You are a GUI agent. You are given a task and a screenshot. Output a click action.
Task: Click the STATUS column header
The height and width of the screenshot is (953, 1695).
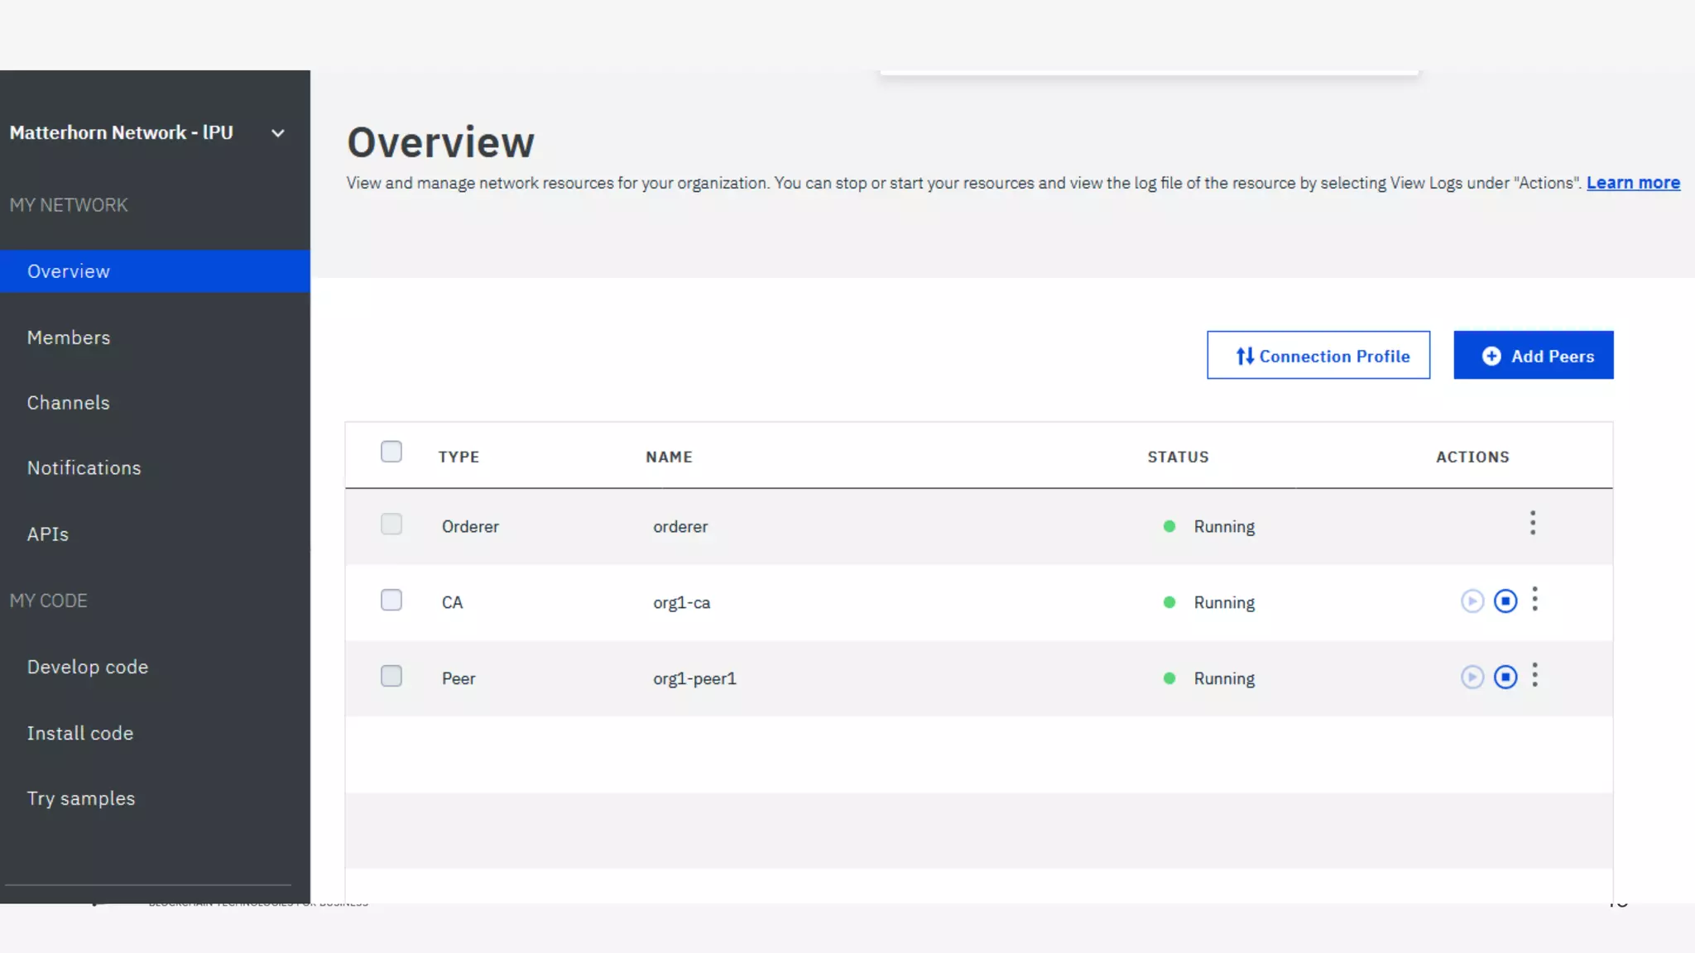(x=1178, y=457)
